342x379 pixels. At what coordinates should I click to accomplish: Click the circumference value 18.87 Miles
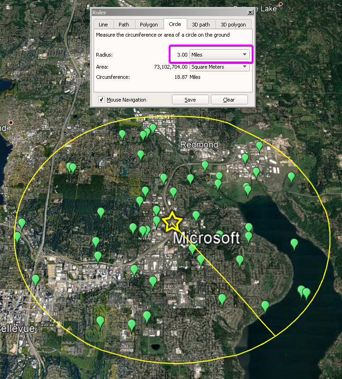(187, 77)
